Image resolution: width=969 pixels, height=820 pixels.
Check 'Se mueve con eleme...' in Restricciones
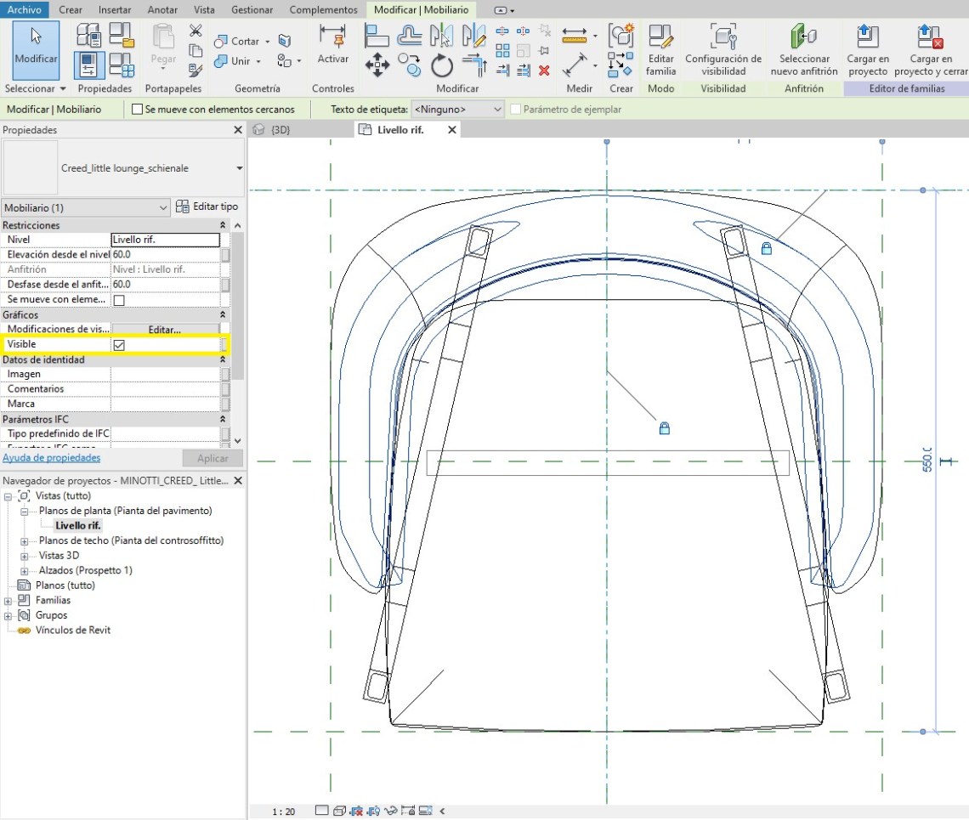119,300
